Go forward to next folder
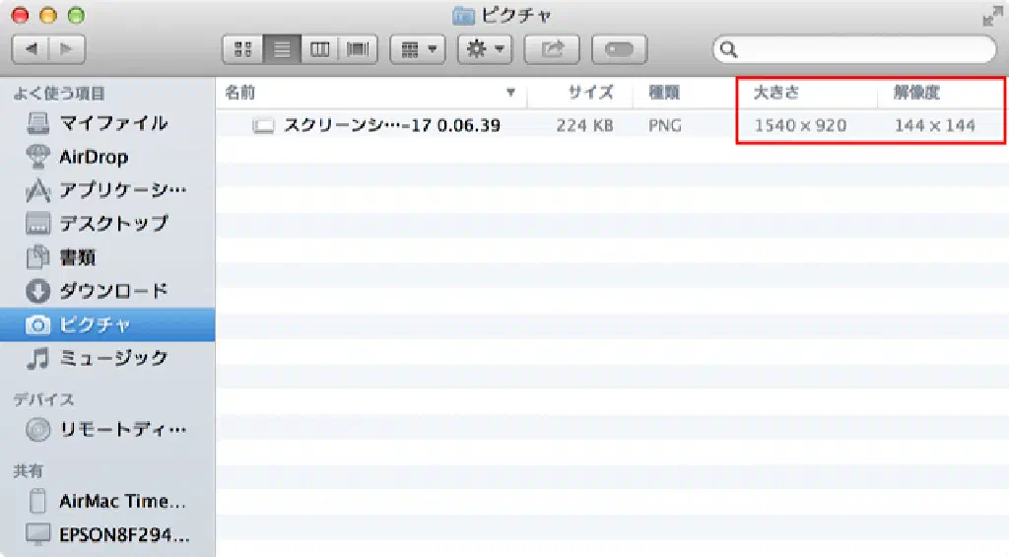The width and height of the screenshot is (1009, 557). 66,48
